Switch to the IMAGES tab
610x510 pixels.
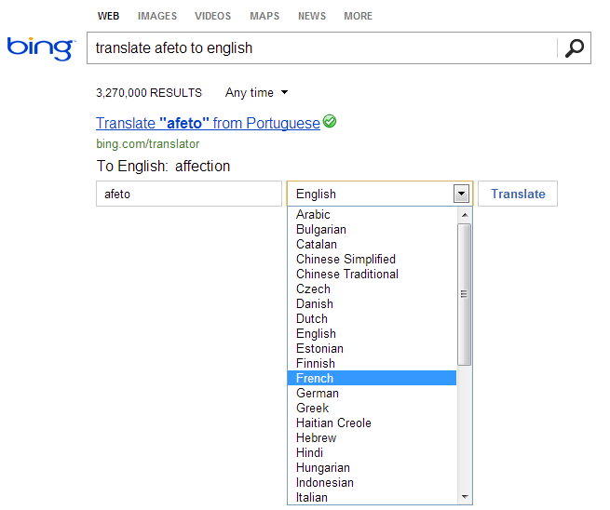157,16
